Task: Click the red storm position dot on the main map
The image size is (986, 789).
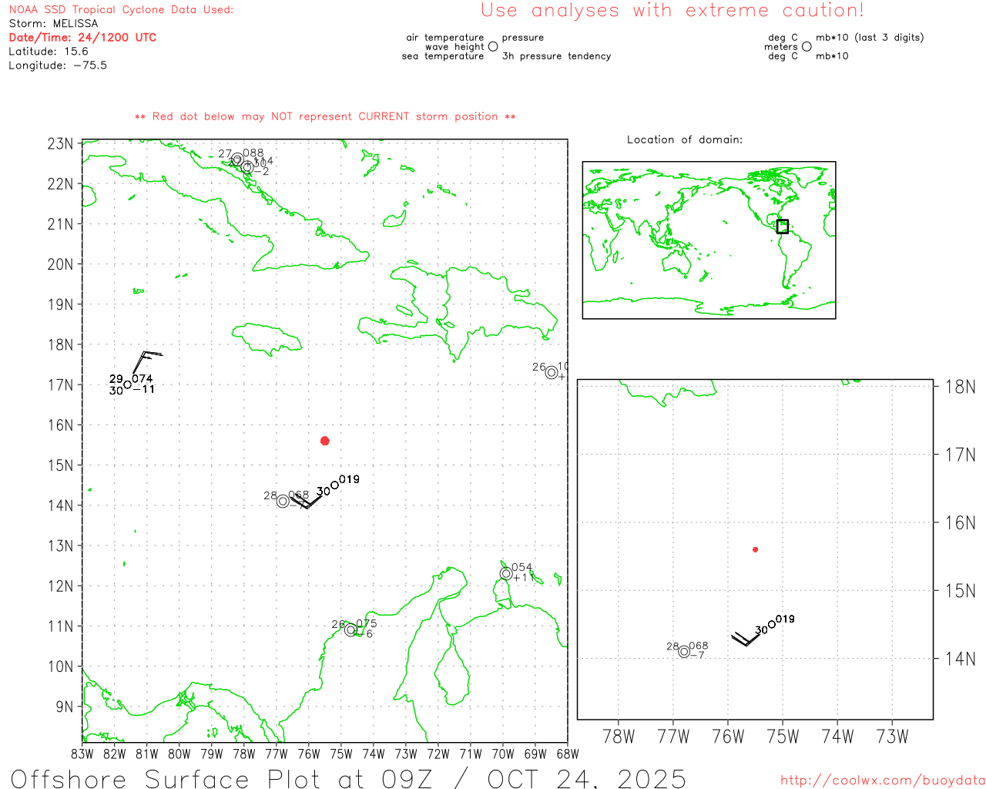Action: 325,441
